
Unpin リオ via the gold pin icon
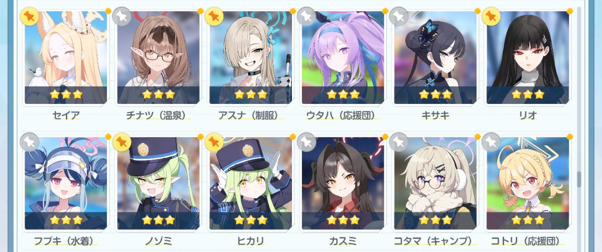click(491, 16)
